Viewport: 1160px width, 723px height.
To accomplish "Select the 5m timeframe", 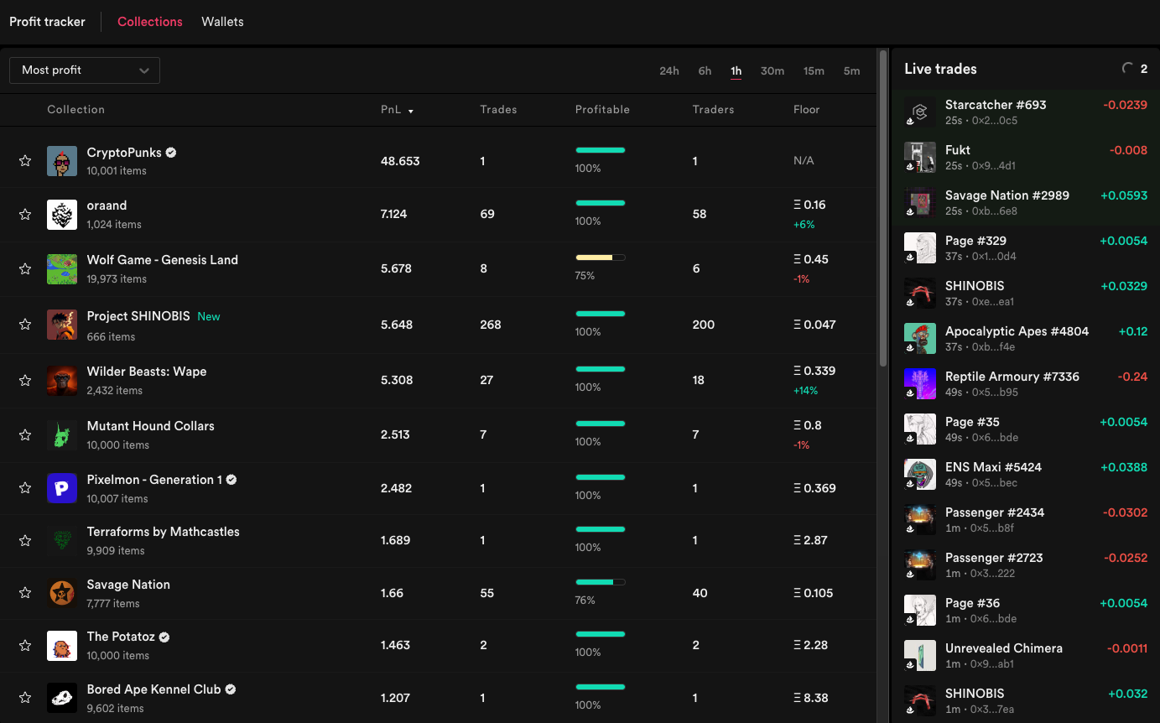I will point(851,71).
